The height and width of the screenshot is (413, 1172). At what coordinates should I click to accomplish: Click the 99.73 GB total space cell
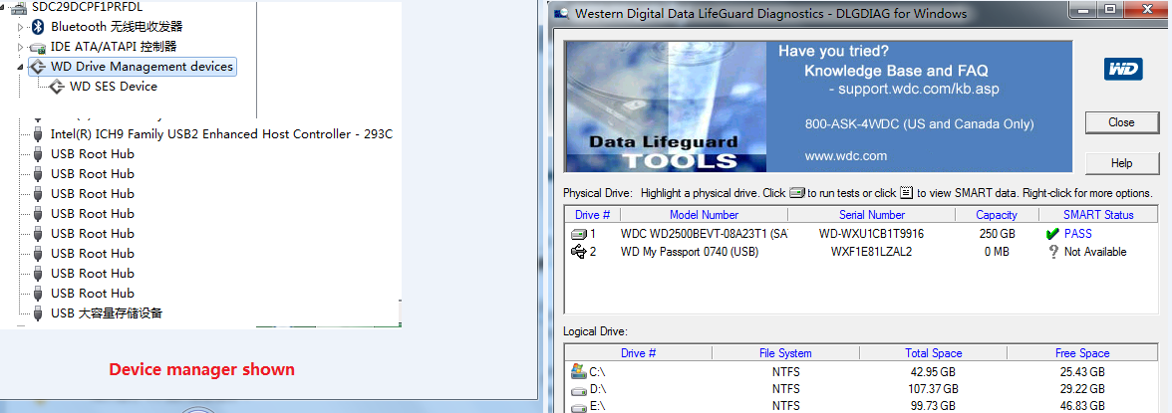tap(934, 407)
